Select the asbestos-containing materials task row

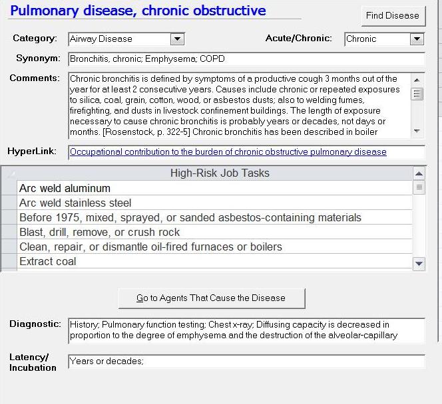190,218
